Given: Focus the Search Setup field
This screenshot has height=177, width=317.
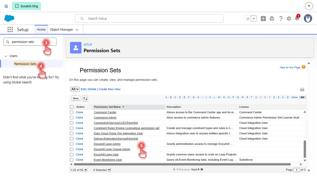Looking at the screenshot, I should coord(149,18).
